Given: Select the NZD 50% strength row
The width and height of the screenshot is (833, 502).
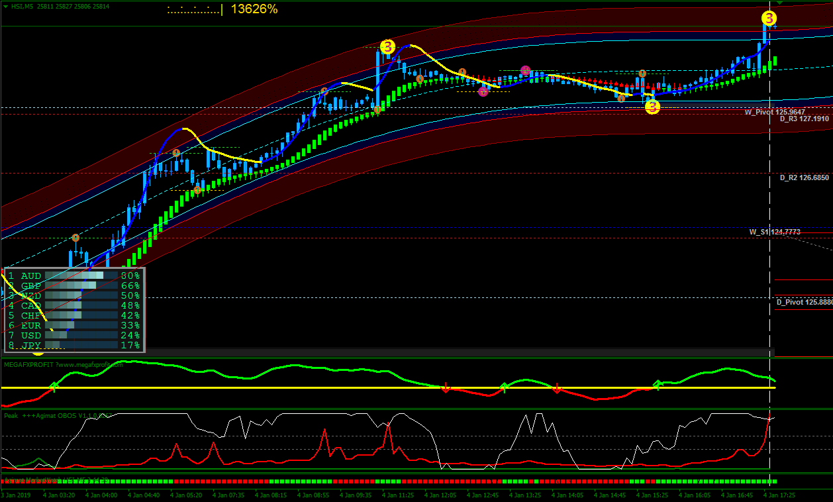Looking at the screenshot, I should [74, 295].
